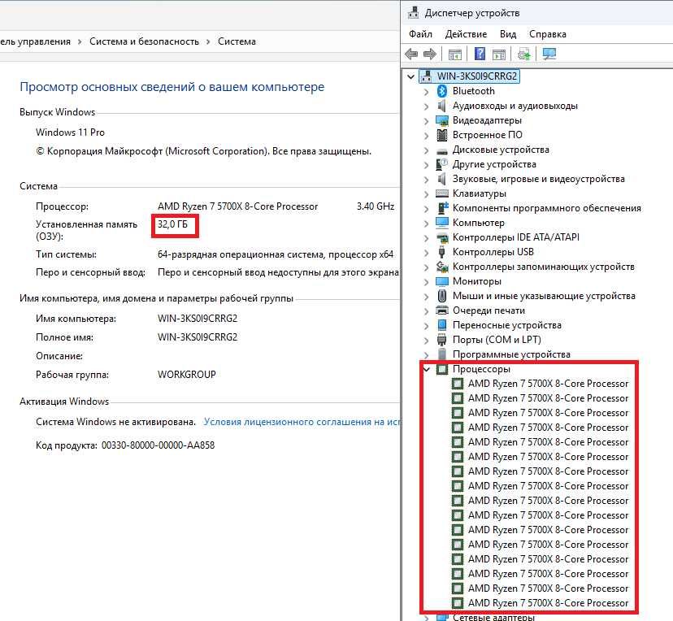Click the Полное имя value WIN-3KS0I9CRRG2
673x621 pixels.
coord(198,337)
